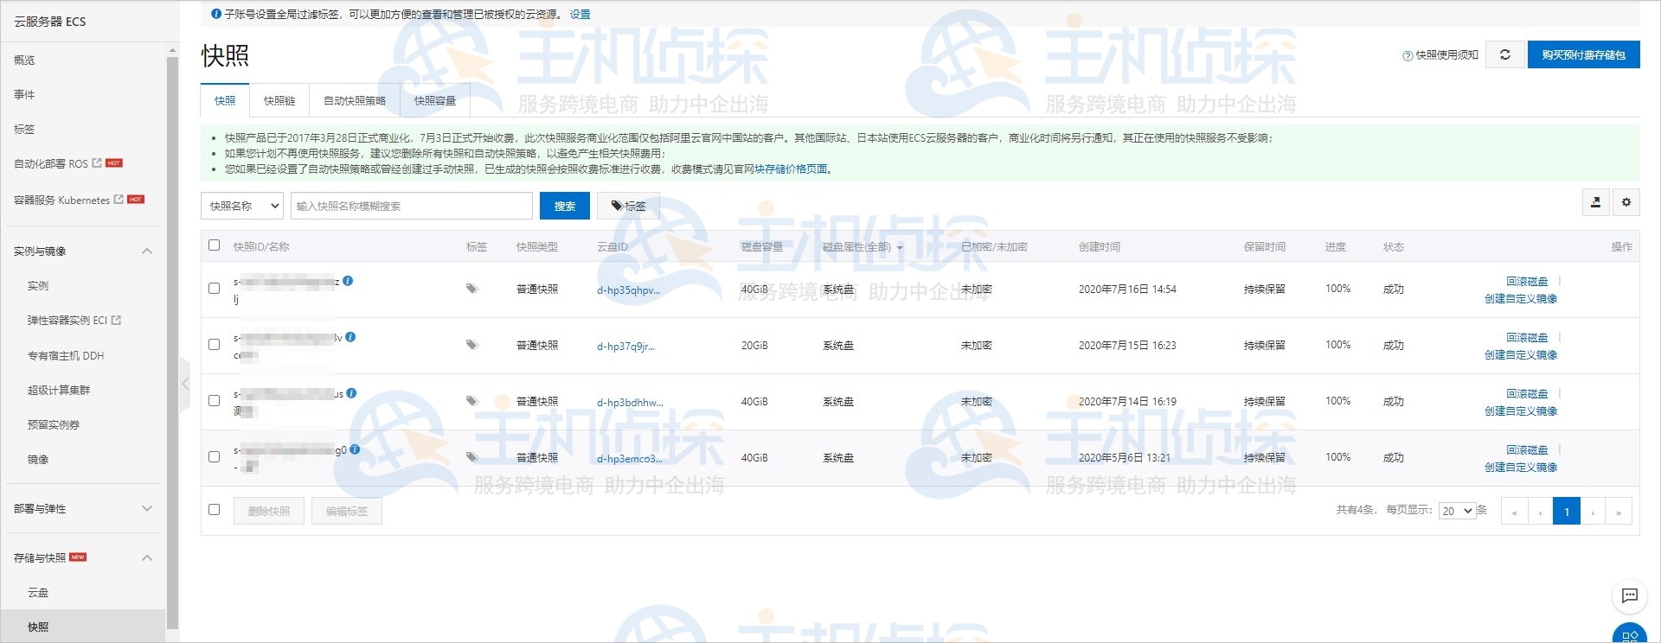Click the 设置 link in top notice

[580, 14]
